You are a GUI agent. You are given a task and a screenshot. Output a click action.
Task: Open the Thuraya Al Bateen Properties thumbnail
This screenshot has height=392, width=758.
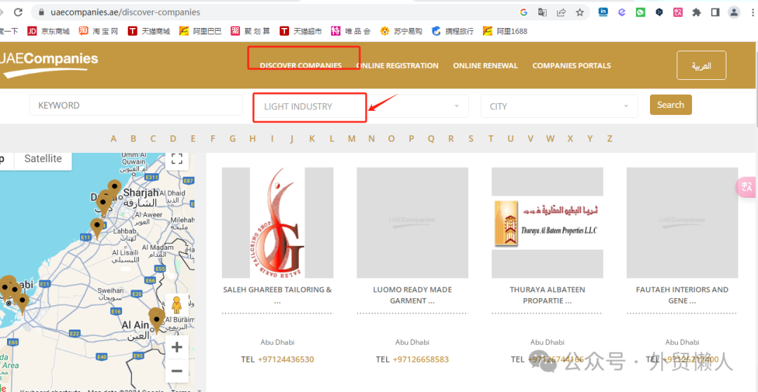coord(547,222)
